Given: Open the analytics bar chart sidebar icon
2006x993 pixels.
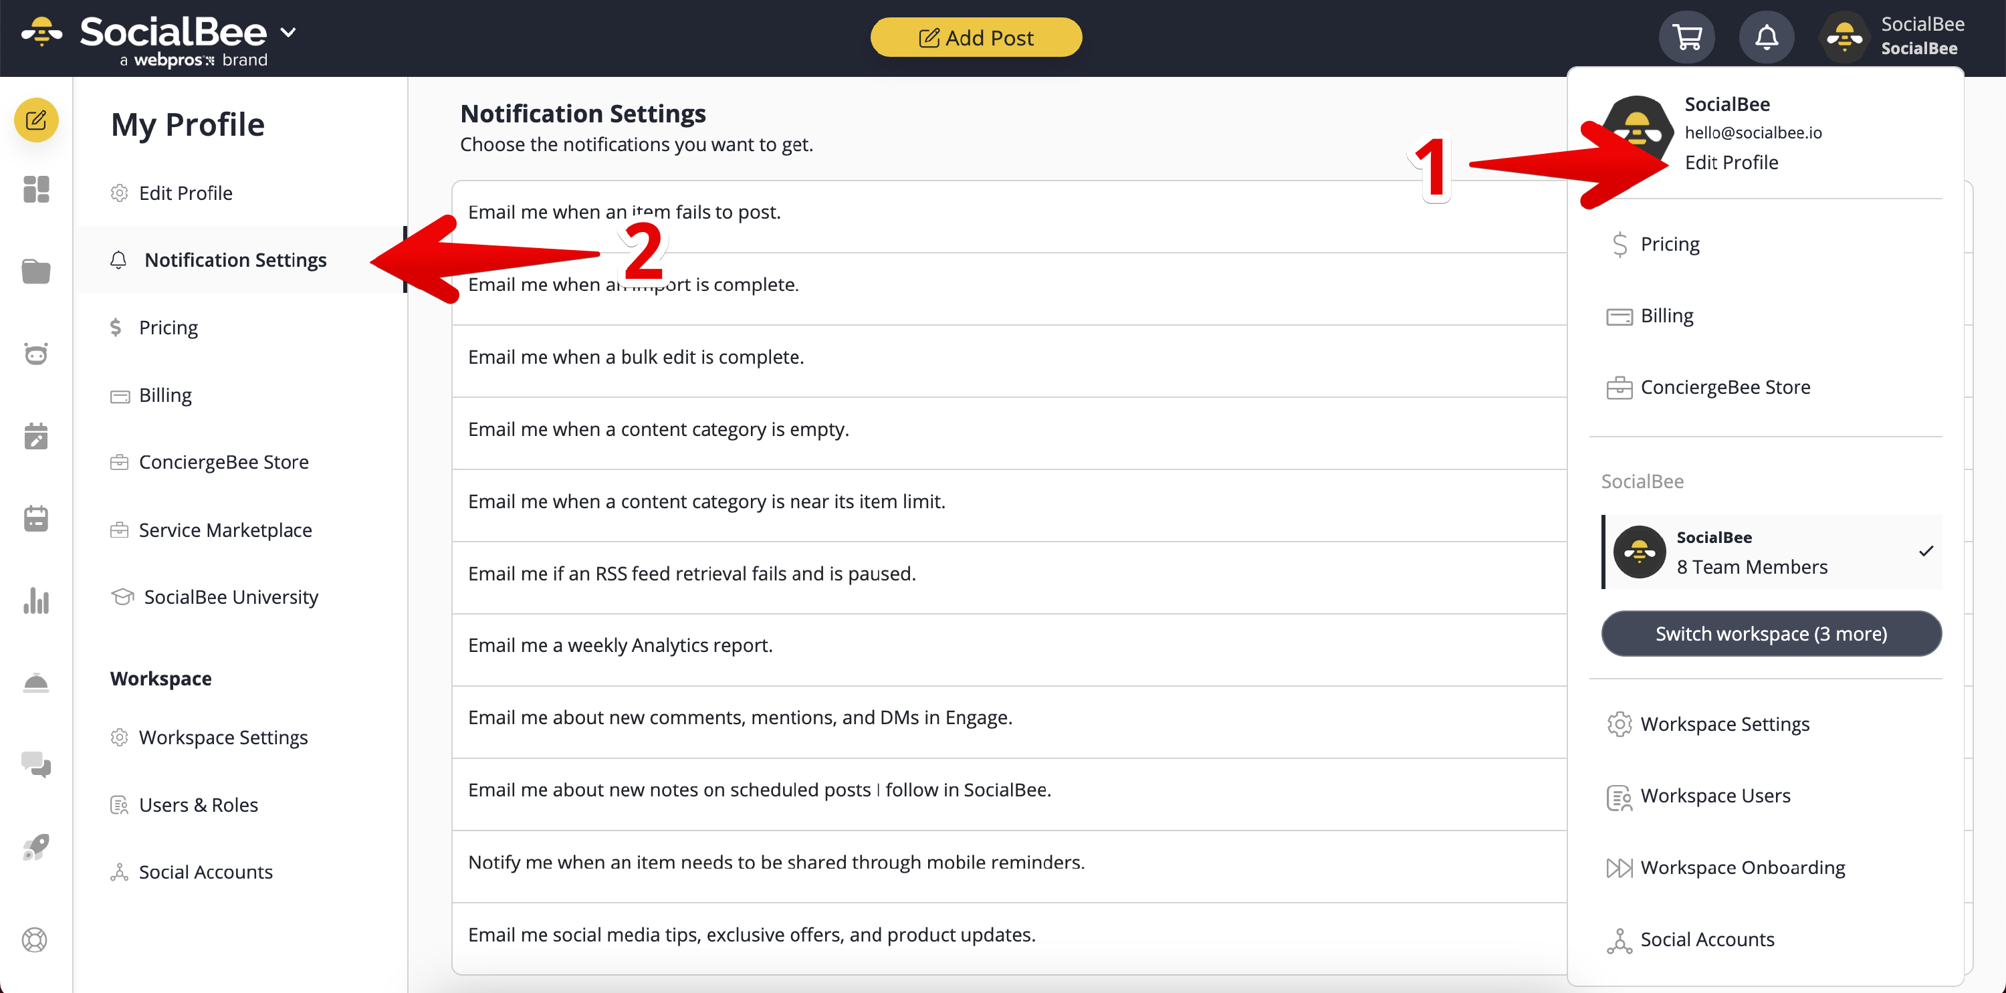Looking at the screenshot, I should click(x=36, y=600).
